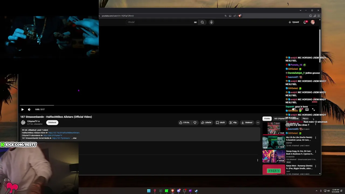Open options menu for Kanye West Runaway

(x=316, y=166)
